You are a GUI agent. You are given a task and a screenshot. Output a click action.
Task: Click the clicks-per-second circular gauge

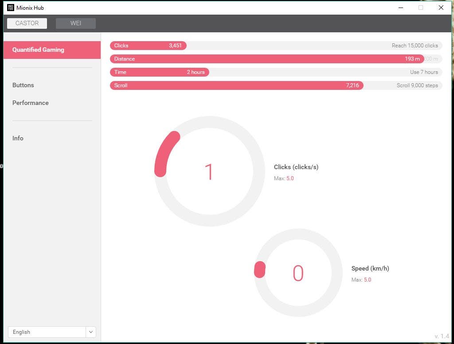209,171
